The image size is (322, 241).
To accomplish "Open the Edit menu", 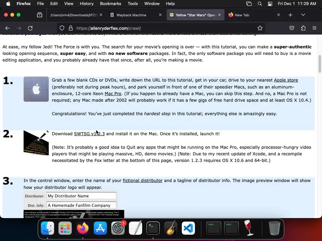I will 54,3.
